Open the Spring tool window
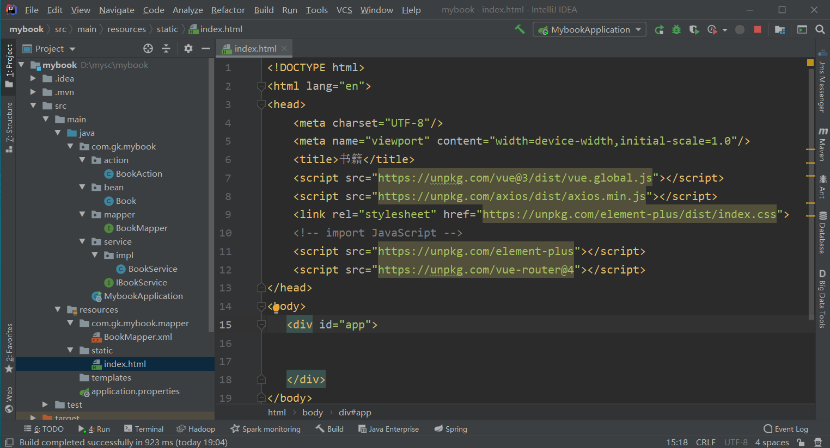The height and width of the screenshot is (448, 830). pos(450,429)
